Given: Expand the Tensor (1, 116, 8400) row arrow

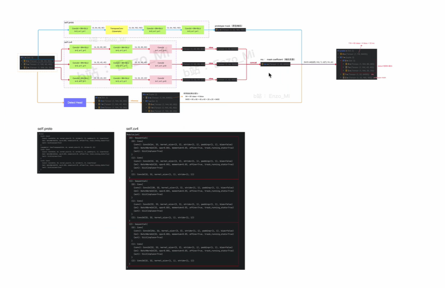Looking at the screenshot, I should 338,54.
